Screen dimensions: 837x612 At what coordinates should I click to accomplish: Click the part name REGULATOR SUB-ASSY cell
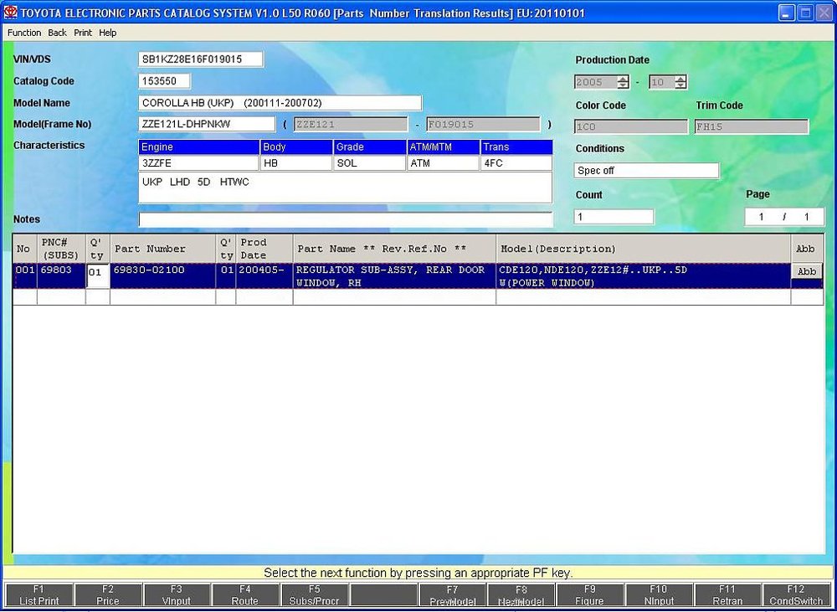[x=394, y=276]
